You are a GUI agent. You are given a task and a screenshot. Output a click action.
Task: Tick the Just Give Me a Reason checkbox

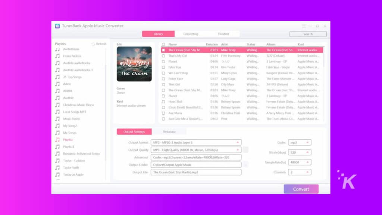(x=163, y=119)
